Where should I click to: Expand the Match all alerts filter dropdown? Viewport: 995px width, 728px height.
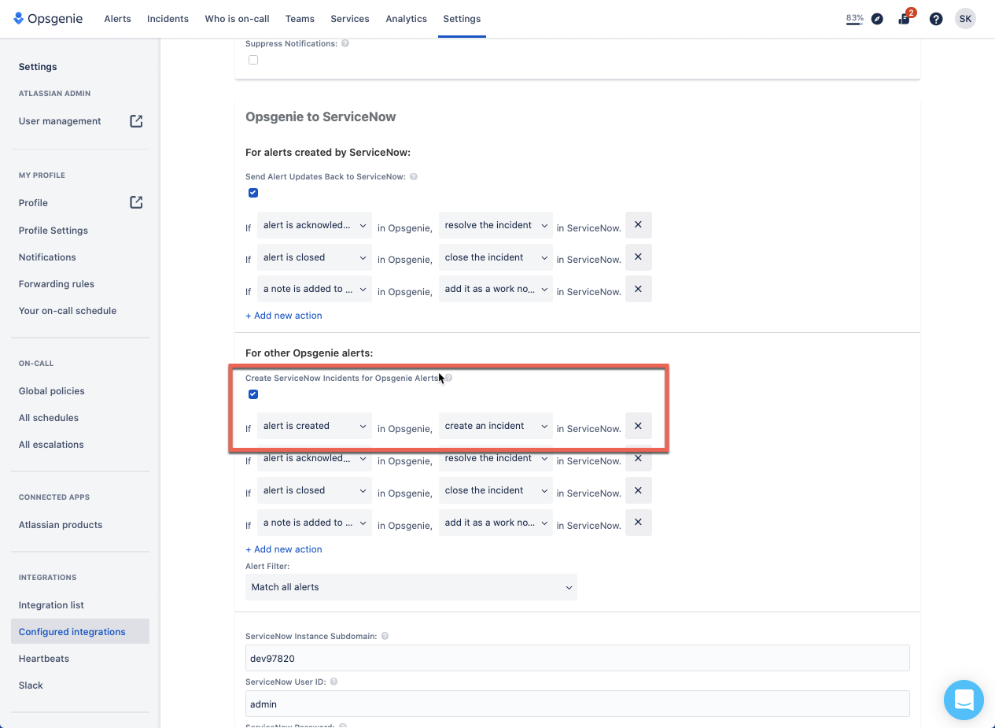[x=411, y=587]
